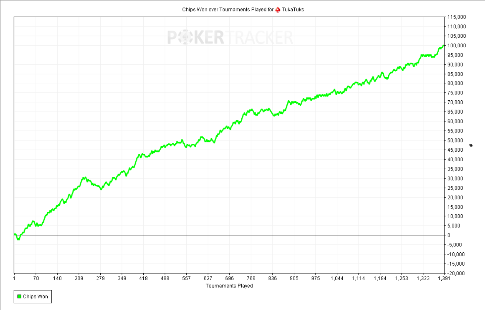This screenshot has width=485, height=310.
Task: Select y-axis label "50,000"
Action: click(455, 140)
